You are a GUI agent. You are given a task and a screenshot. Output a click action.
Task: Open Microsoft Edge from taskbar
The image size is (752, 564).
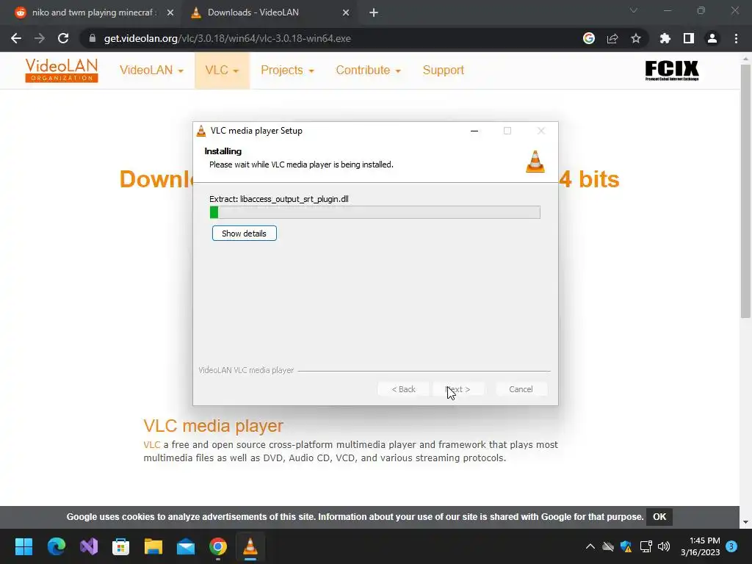[x=56, y=546]
